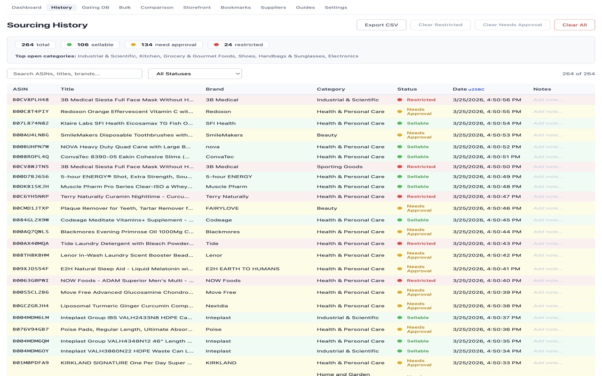This screenshot has height=376, width=602.
Task: Sort by the Title column header
Action: pyautogui.click(x=67, y=89)
